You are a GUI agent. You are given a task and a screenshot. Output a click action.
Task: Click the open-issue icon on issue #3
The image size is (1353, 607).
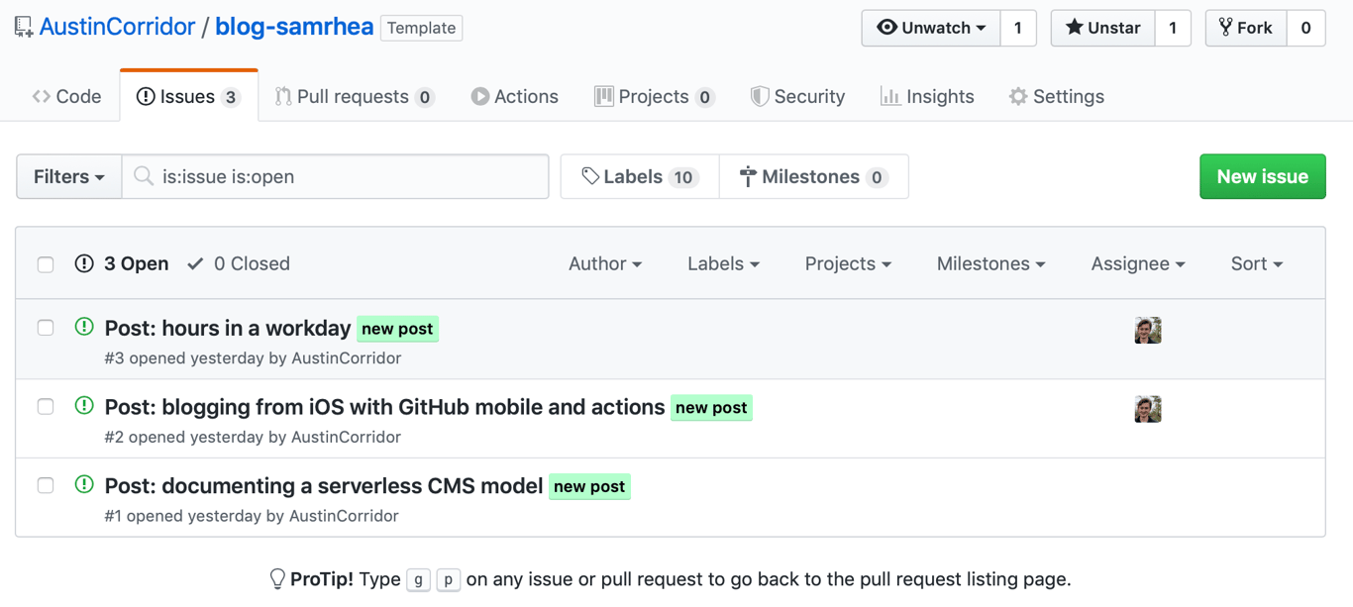[x=84, y=327]
